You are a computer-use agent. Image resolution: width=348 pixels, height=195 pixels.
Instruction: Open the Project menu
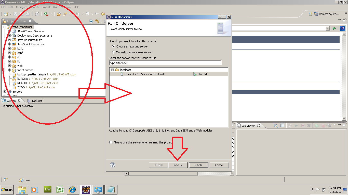(x=46, y=7)
